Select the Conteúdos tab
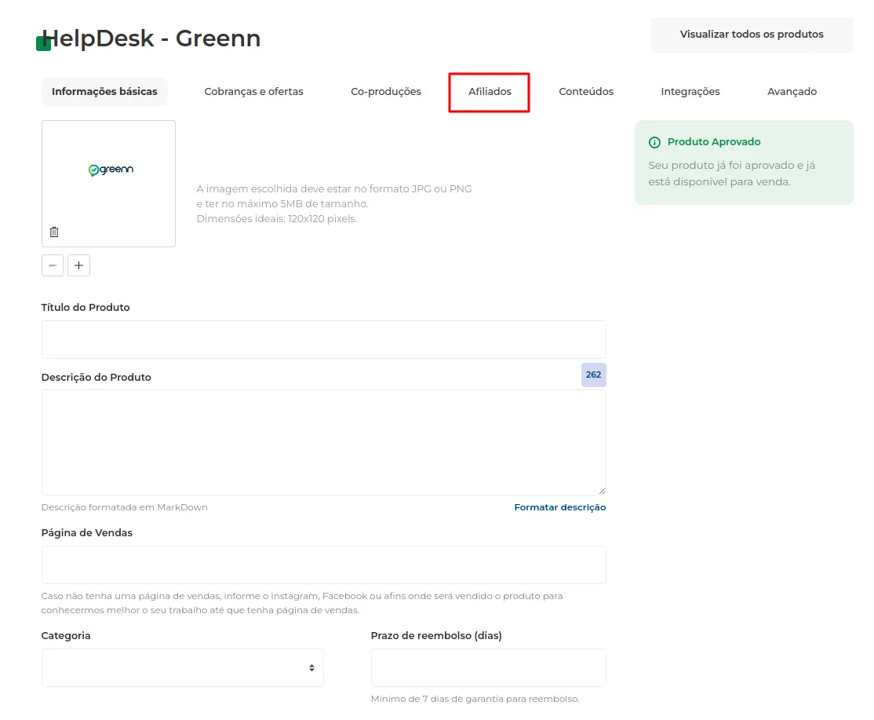This screenshot has height=720, width=874. pyautogui.click(x=586, y=91)
